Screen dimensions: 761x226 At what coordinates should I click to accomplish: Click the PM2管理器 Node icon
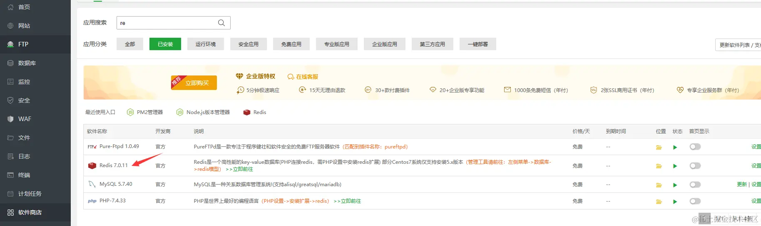(130, 112)
